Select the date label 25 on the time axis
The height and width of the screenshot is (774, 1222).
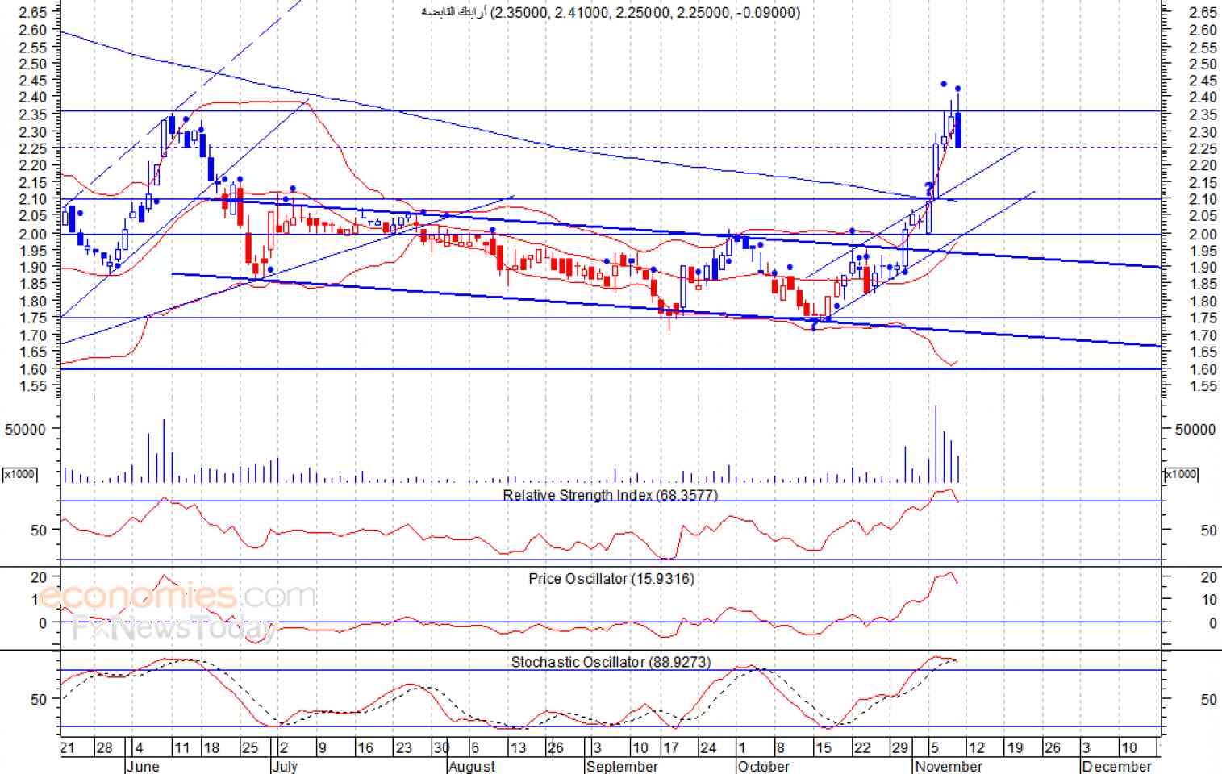(x=250, y=747)
